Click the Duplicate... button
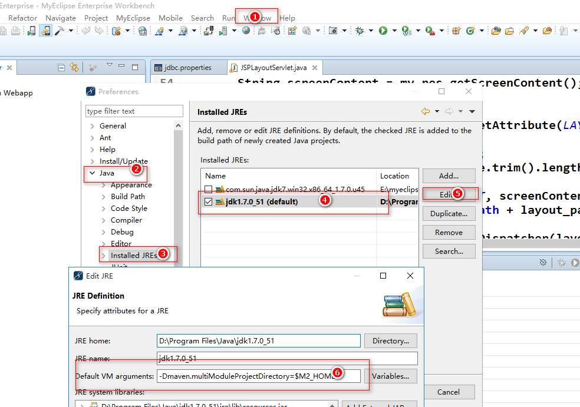The width and height of the screenshot is (580, 407). point(449,214)
